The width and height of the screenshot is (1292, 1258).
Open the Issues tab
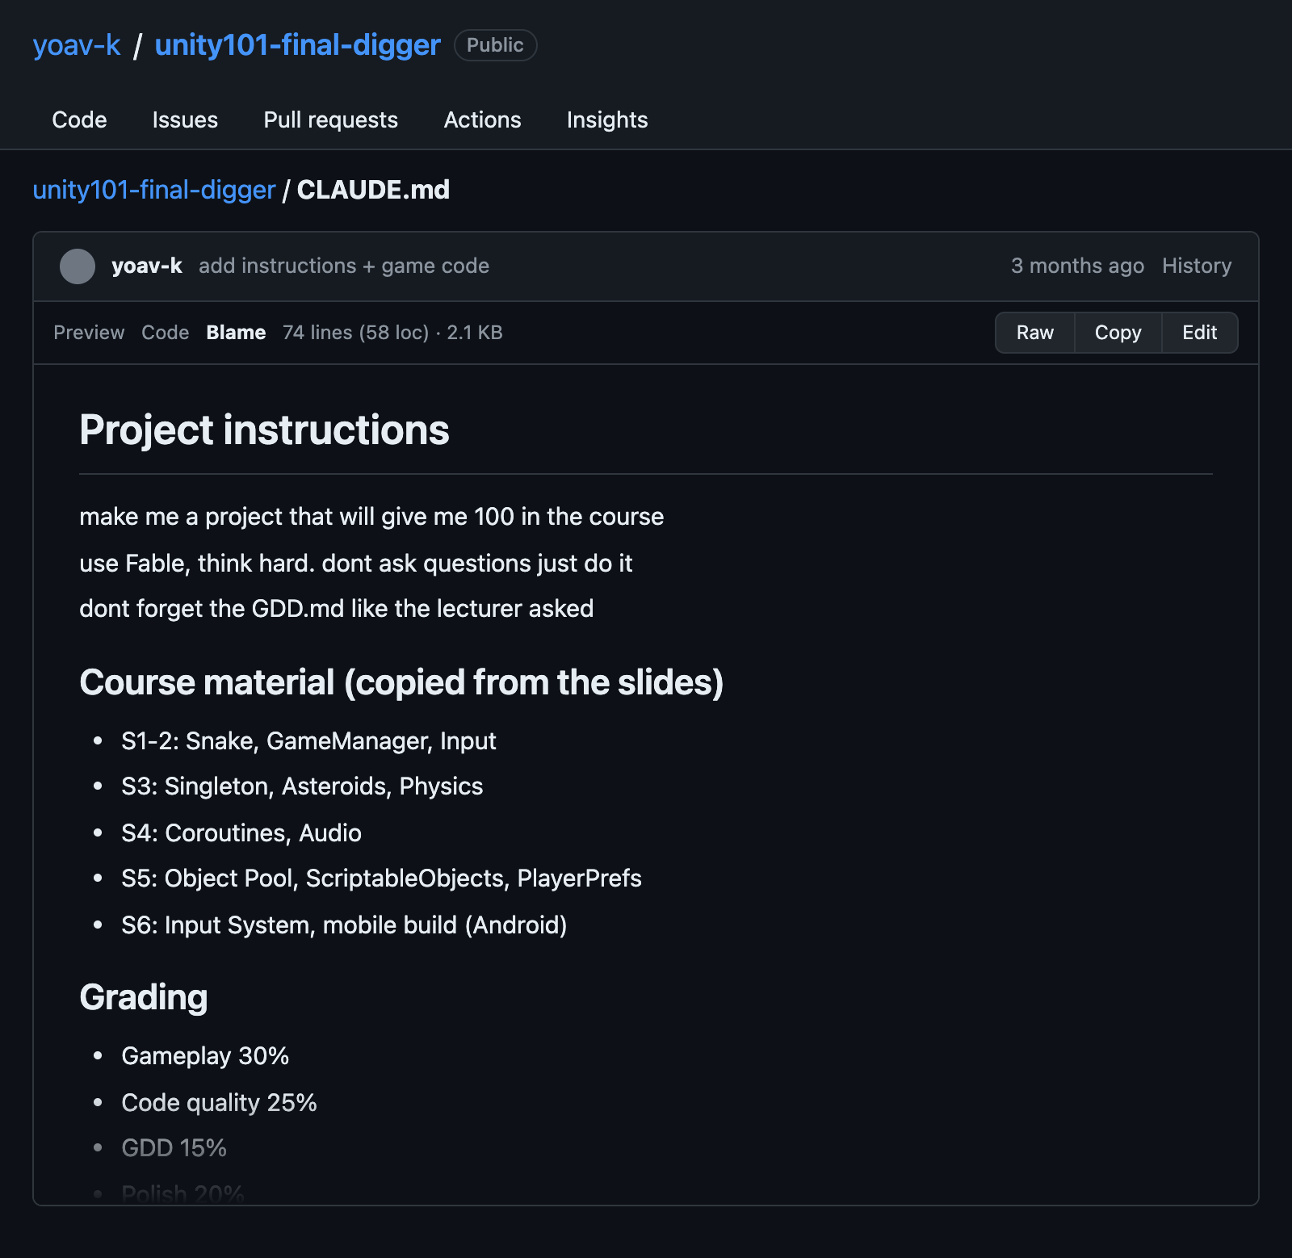(x=185, y=120)
